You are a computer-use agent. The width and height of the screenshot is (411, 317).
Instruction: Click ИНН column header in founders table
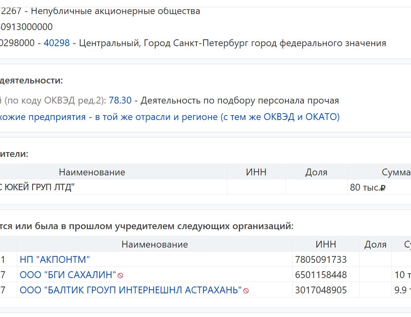point(256,172)
